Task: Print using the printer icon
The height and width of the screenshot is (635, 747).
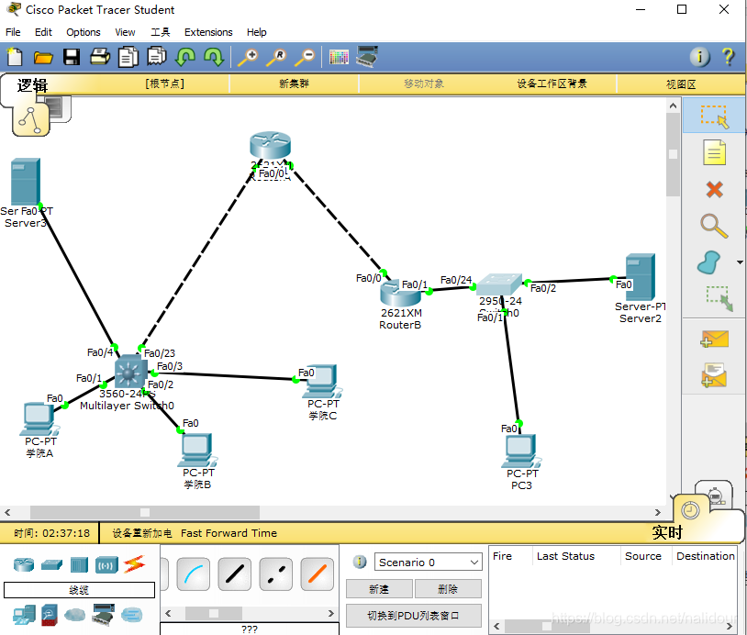Action: point(100,57)
